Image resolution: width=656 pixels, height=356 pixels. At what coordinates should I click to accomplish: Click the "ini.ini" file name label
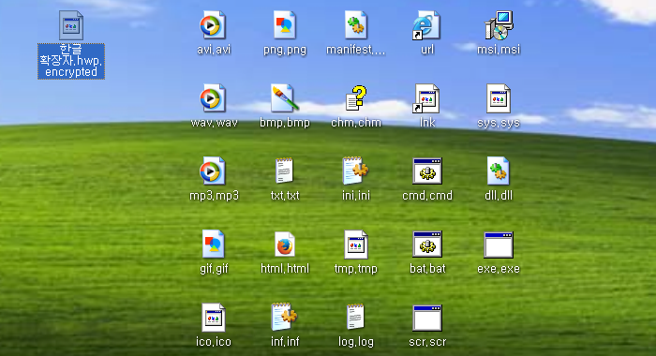(356, 196)
